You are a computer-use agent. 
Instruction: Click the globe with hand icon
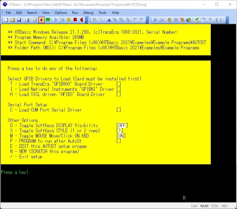coord(189,20)
